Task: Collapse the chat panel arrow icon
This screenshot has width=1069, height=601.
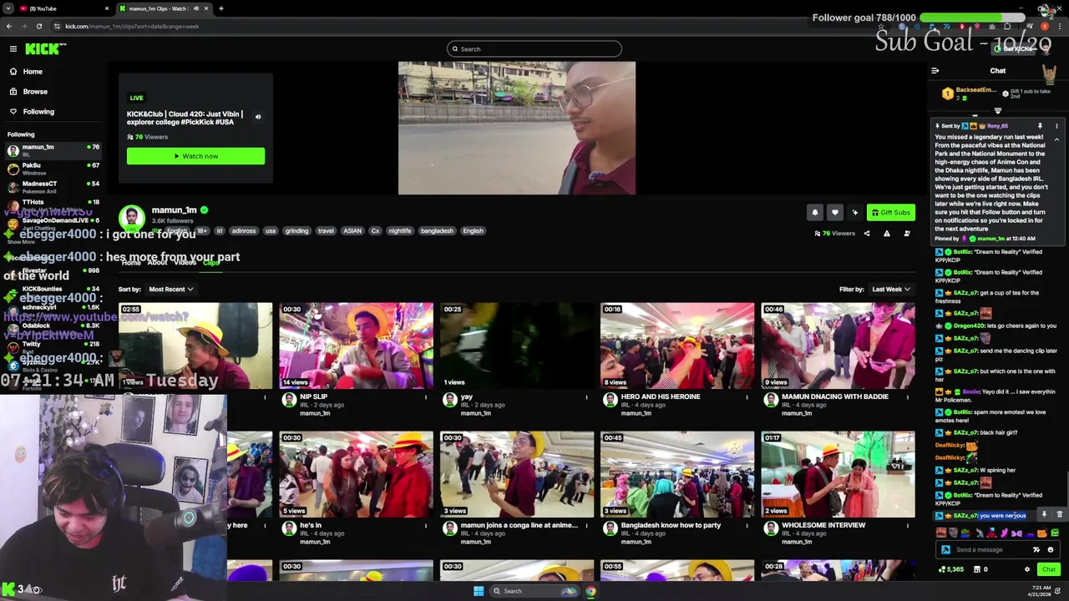Action: [935, 71]
